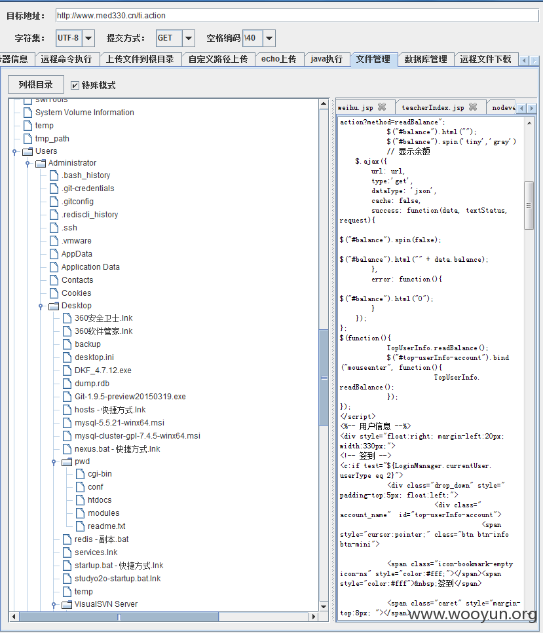Switch to 上传文件到根目录 tab
The height and width of the screenshot is (633, 543).
point(140,60)
